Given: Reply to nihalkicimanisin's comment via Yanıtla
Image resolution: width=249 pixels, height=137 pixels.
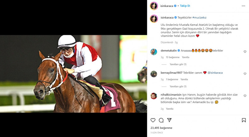Looking at the screenshot, I should pos(170,109).
